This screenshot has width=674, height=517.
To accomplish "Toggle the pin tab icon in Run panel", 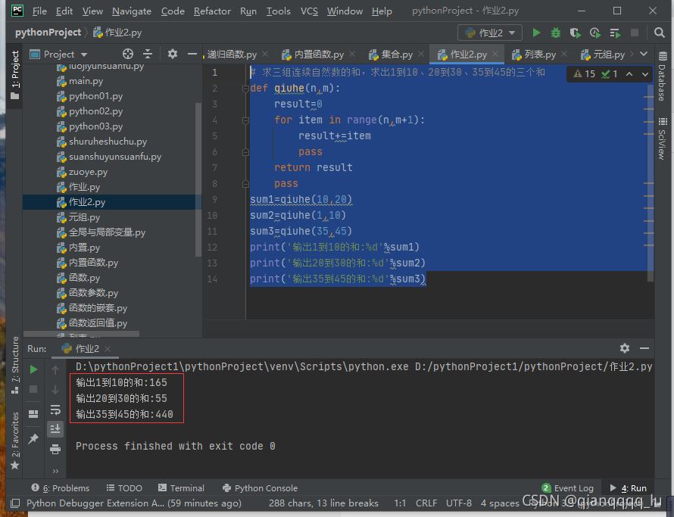I will click(33, 439).
